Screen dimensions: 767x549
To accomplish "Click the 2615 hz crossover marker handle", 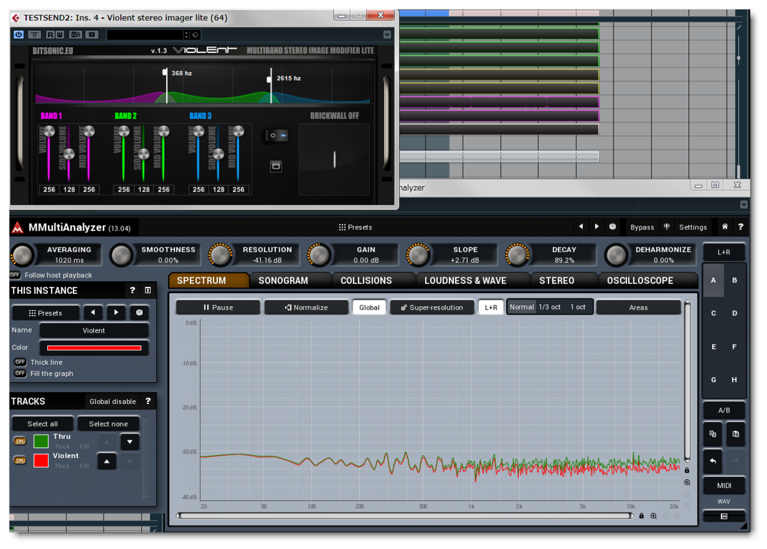I will tap(269, 79).
